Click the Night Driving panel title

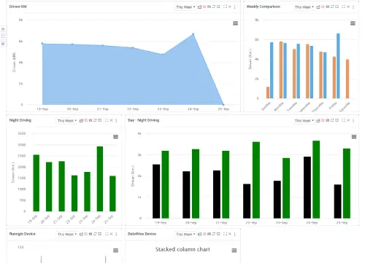pos(20,120)
